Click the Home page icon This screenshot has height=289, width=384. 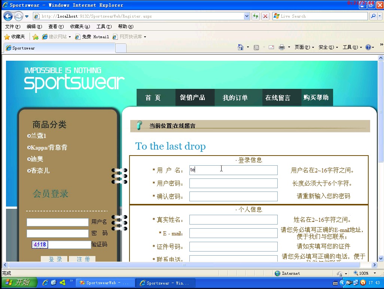click(241, 47)
